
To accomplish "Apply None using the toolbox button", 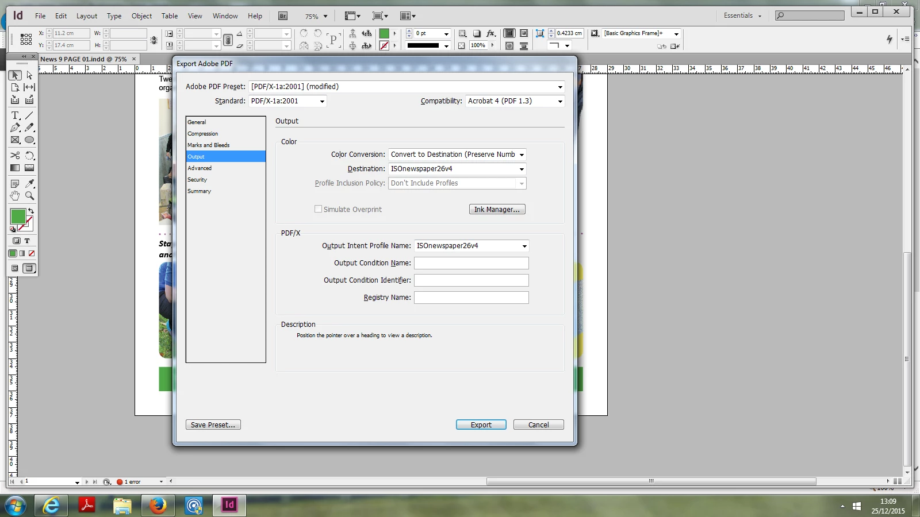I will point(32,253).
